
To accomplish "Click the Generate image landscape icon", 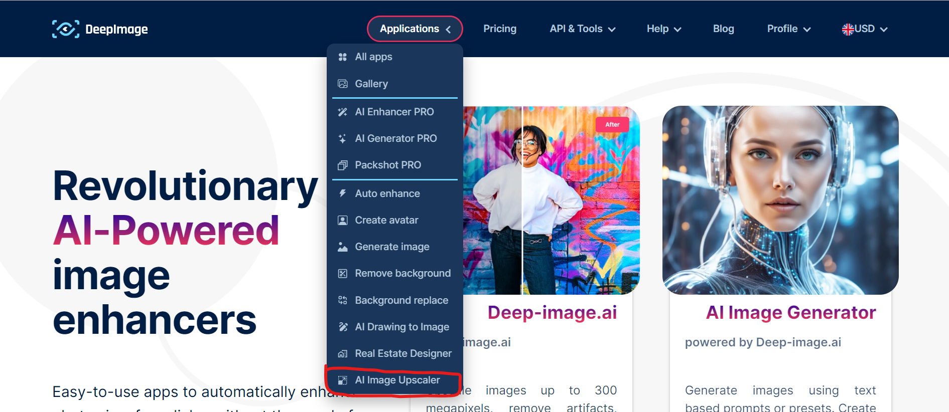I will pos(343,247).
